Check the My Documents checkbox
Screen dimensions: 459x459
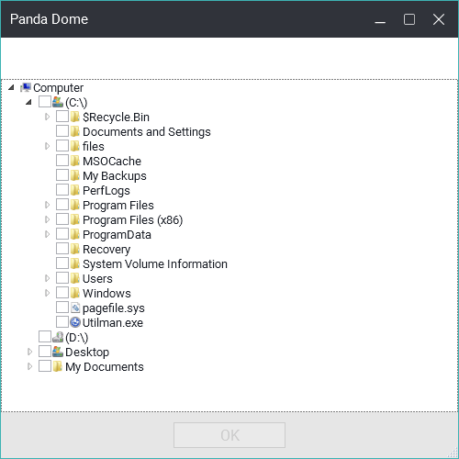click(x=45, y=366)
